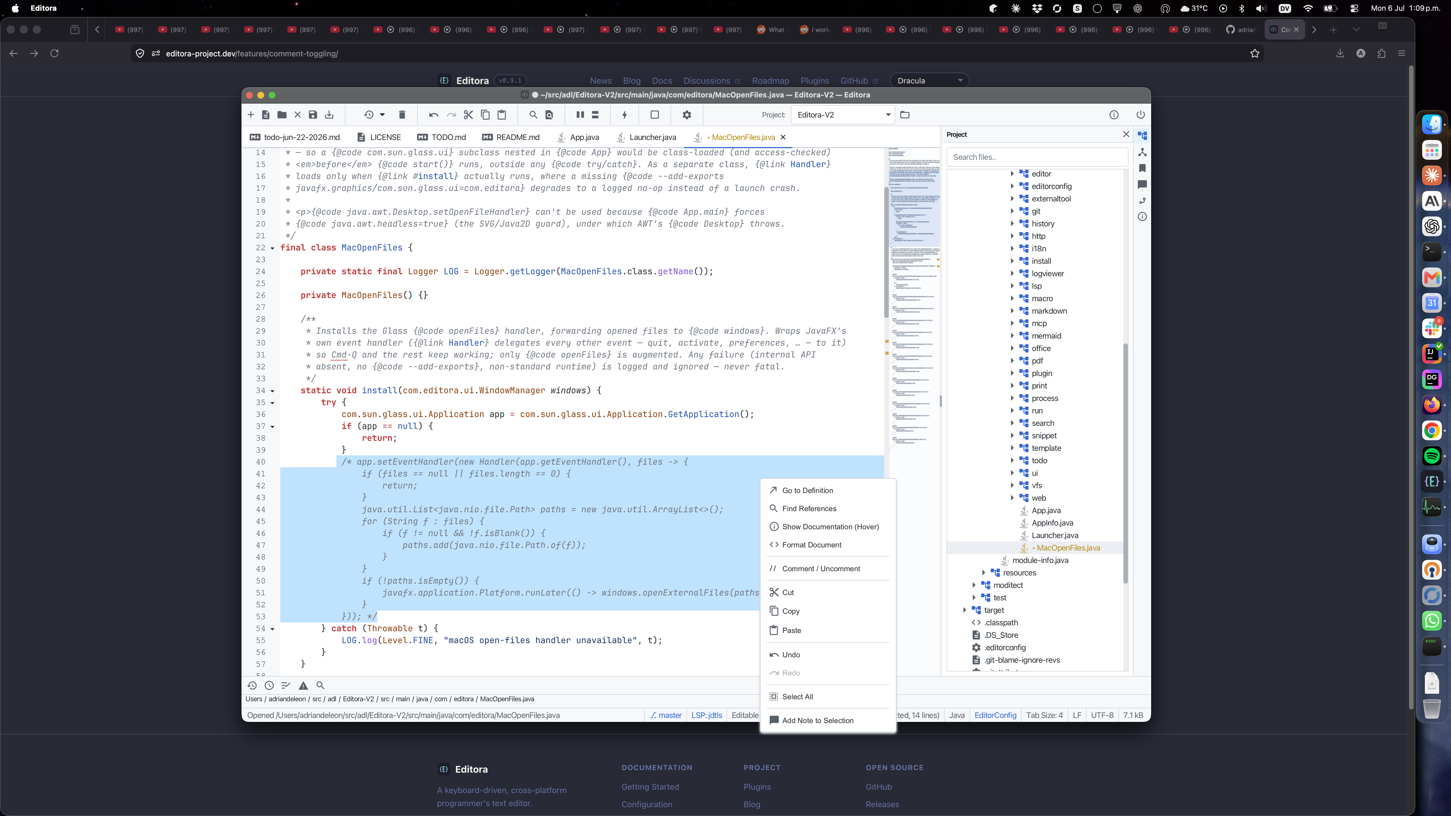
Task: Switch to the README.md tab
Action: pos(512,137)
